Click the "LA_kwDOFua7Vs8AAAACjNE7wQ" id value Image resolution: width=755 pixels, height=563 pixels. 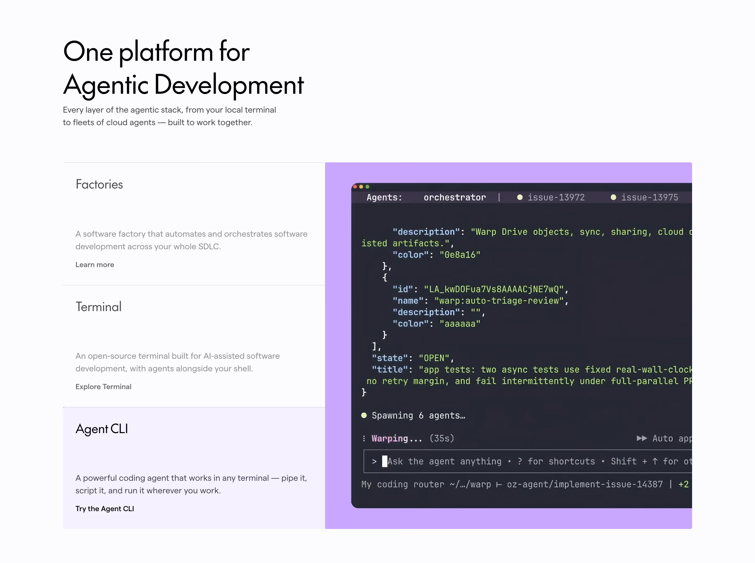point(494,289)
